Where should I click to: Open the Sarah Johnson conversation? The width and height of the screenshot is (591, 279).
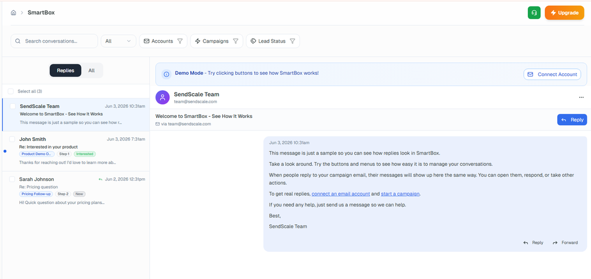pos(76,191)
